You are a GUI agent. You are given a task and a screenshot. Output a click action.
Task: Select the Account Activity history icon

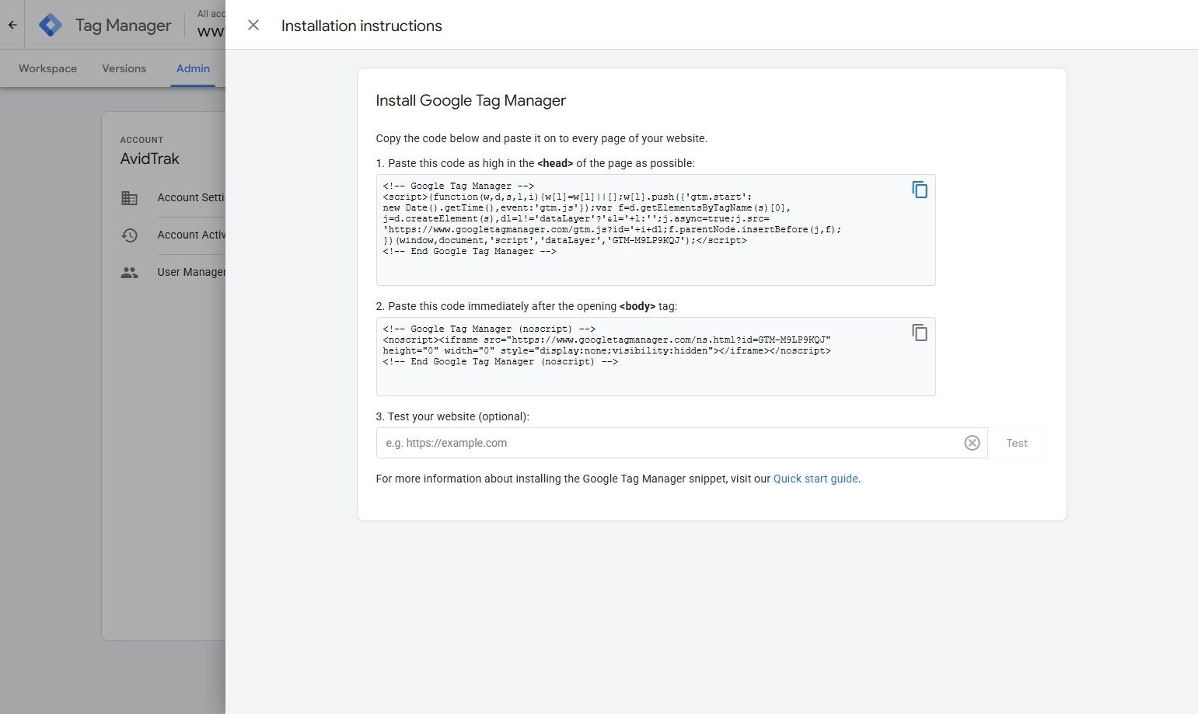(x=129, y=235)
